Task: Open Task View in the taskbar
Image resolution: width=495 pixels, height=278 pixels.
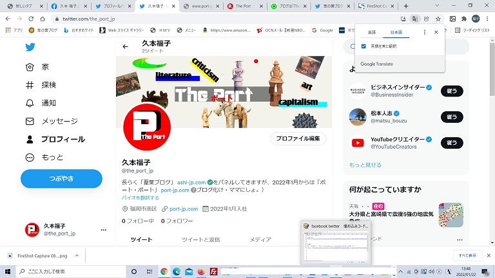Action: coord(150,272)
